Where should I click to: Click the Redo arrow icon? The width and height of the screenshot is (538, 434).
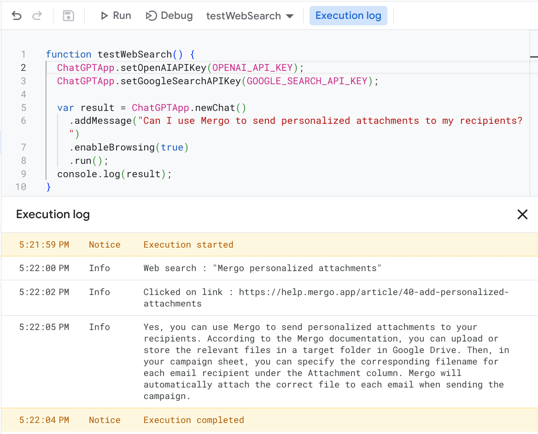coord(37,16)
